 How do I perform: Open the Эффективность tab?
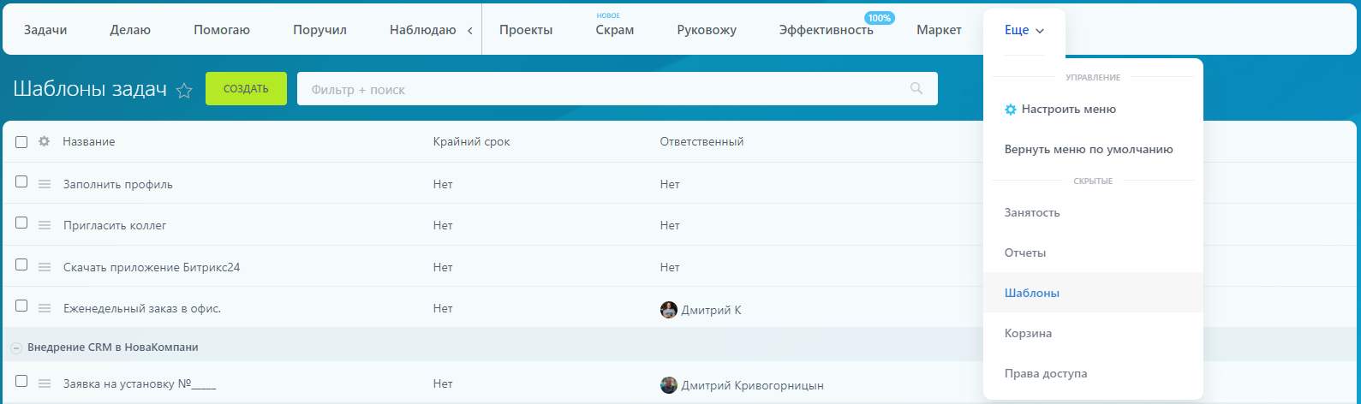coord(827,30)
